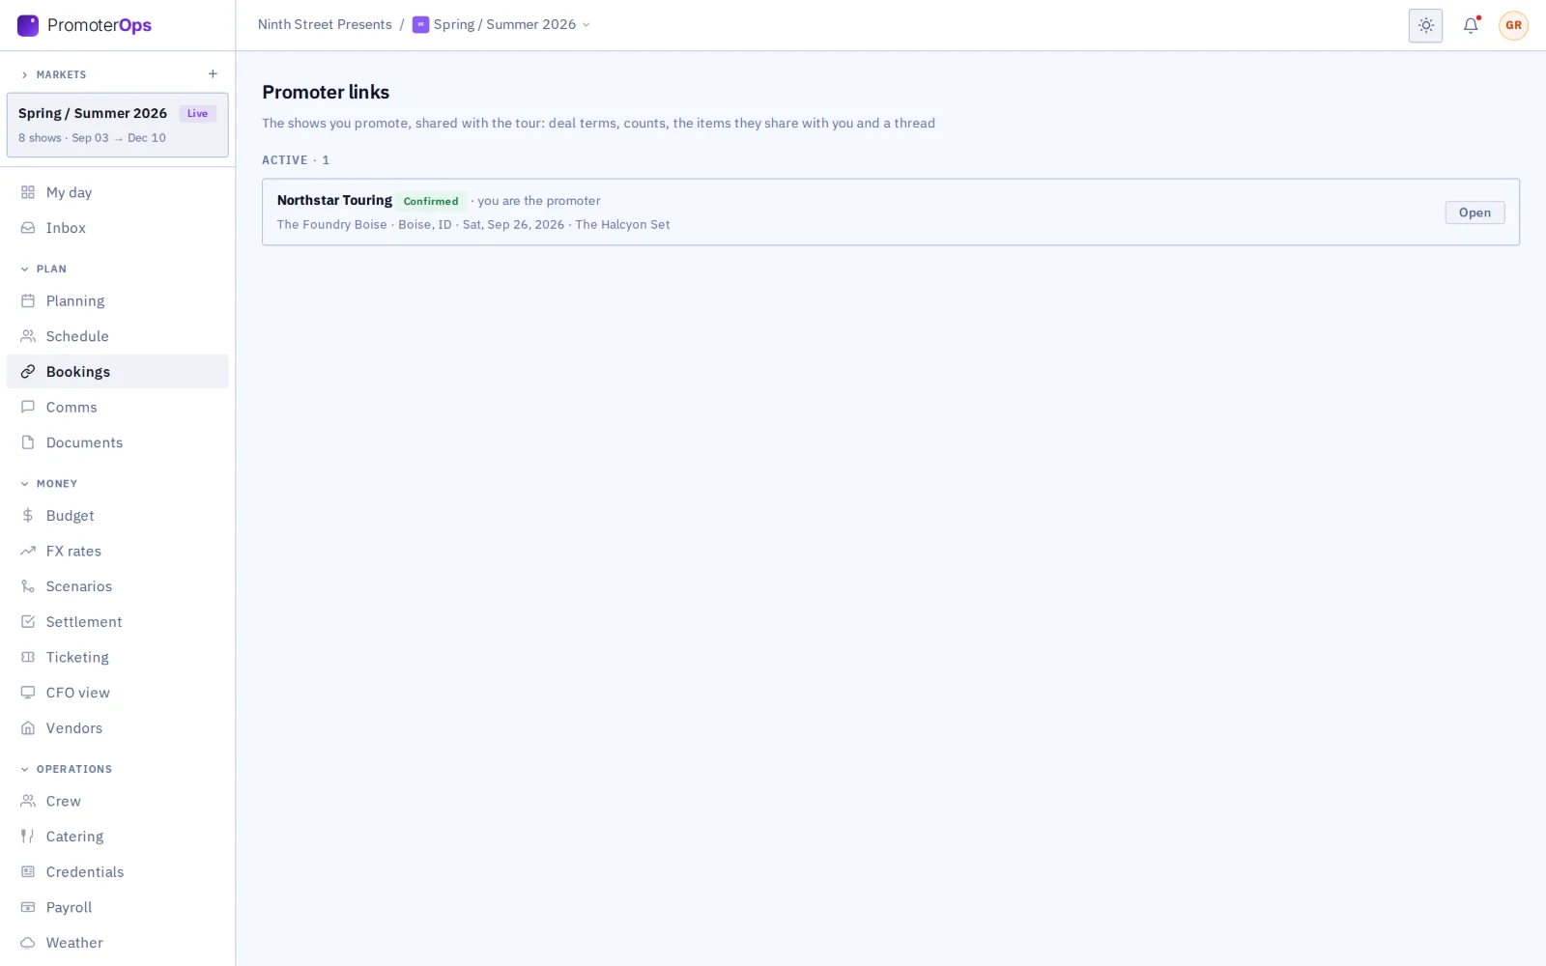Image resolution: width=1546 pixels, height=966 pixels.
Task: Click The Foundry Boise show details line
Action: (473, 225)
